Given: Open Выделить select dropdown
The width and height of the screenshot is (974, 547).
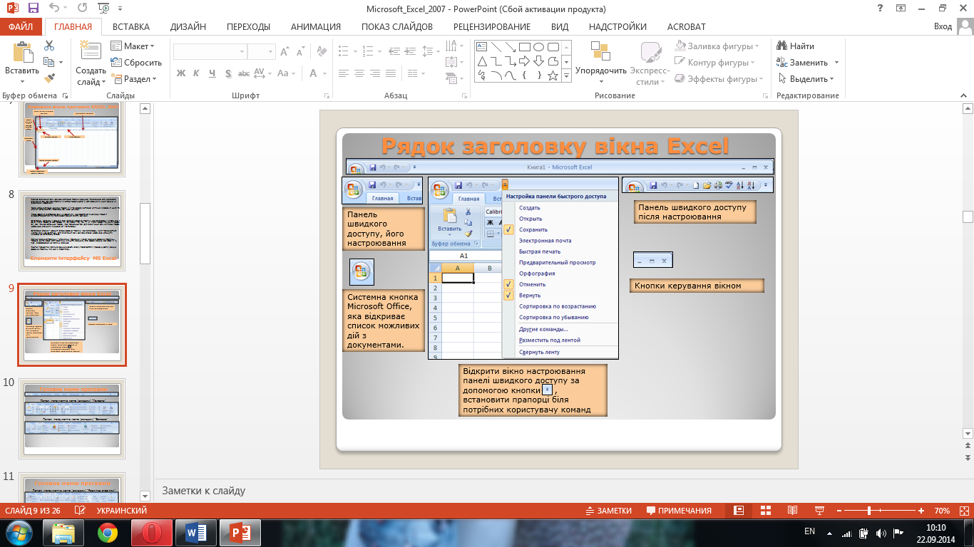Looking at the screenshot, I should 806,79.
